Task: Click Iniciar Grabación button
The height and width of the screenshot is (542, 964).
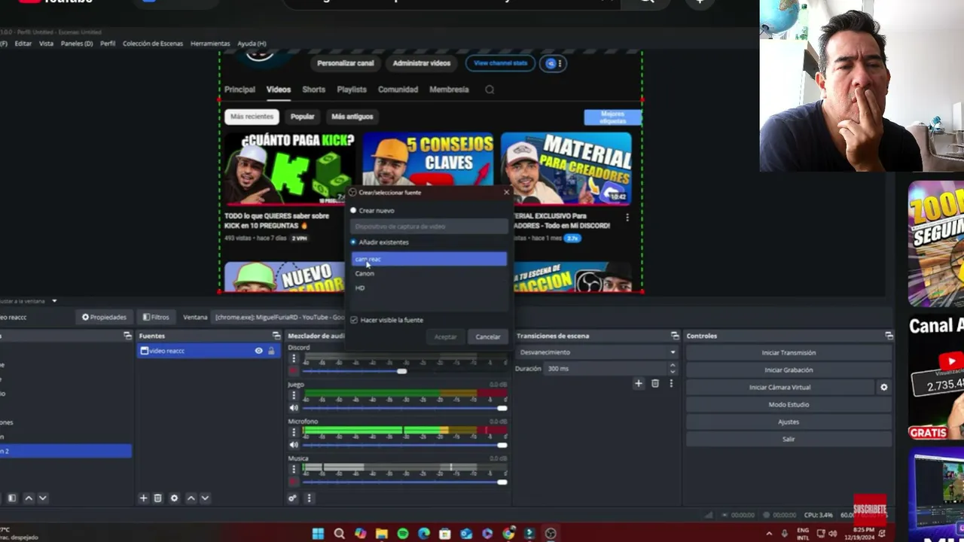Action: [x=789, y=370]
